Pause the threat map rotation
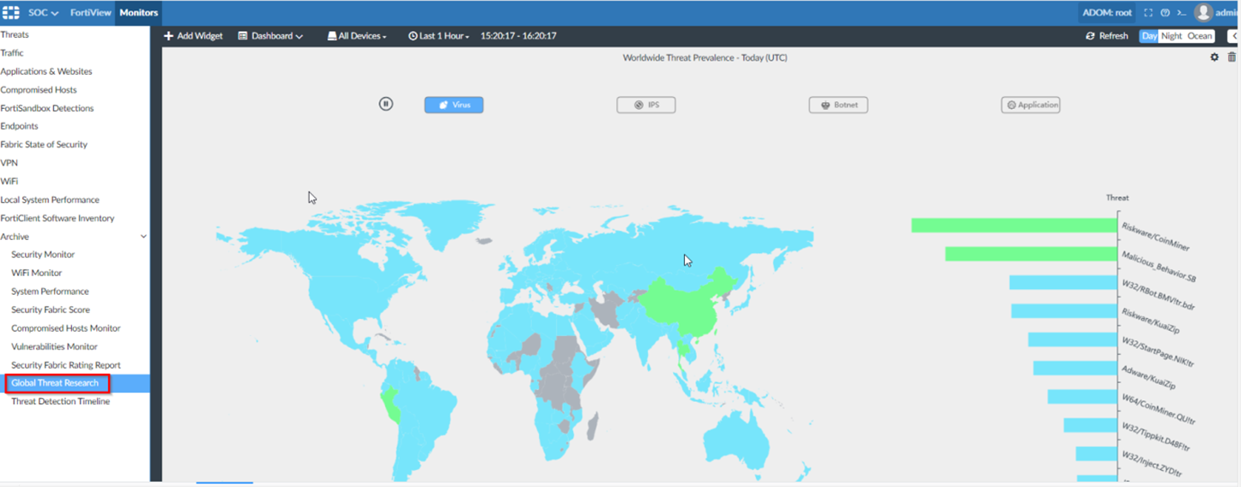The image size is (1241, 487). pos(386,104)
